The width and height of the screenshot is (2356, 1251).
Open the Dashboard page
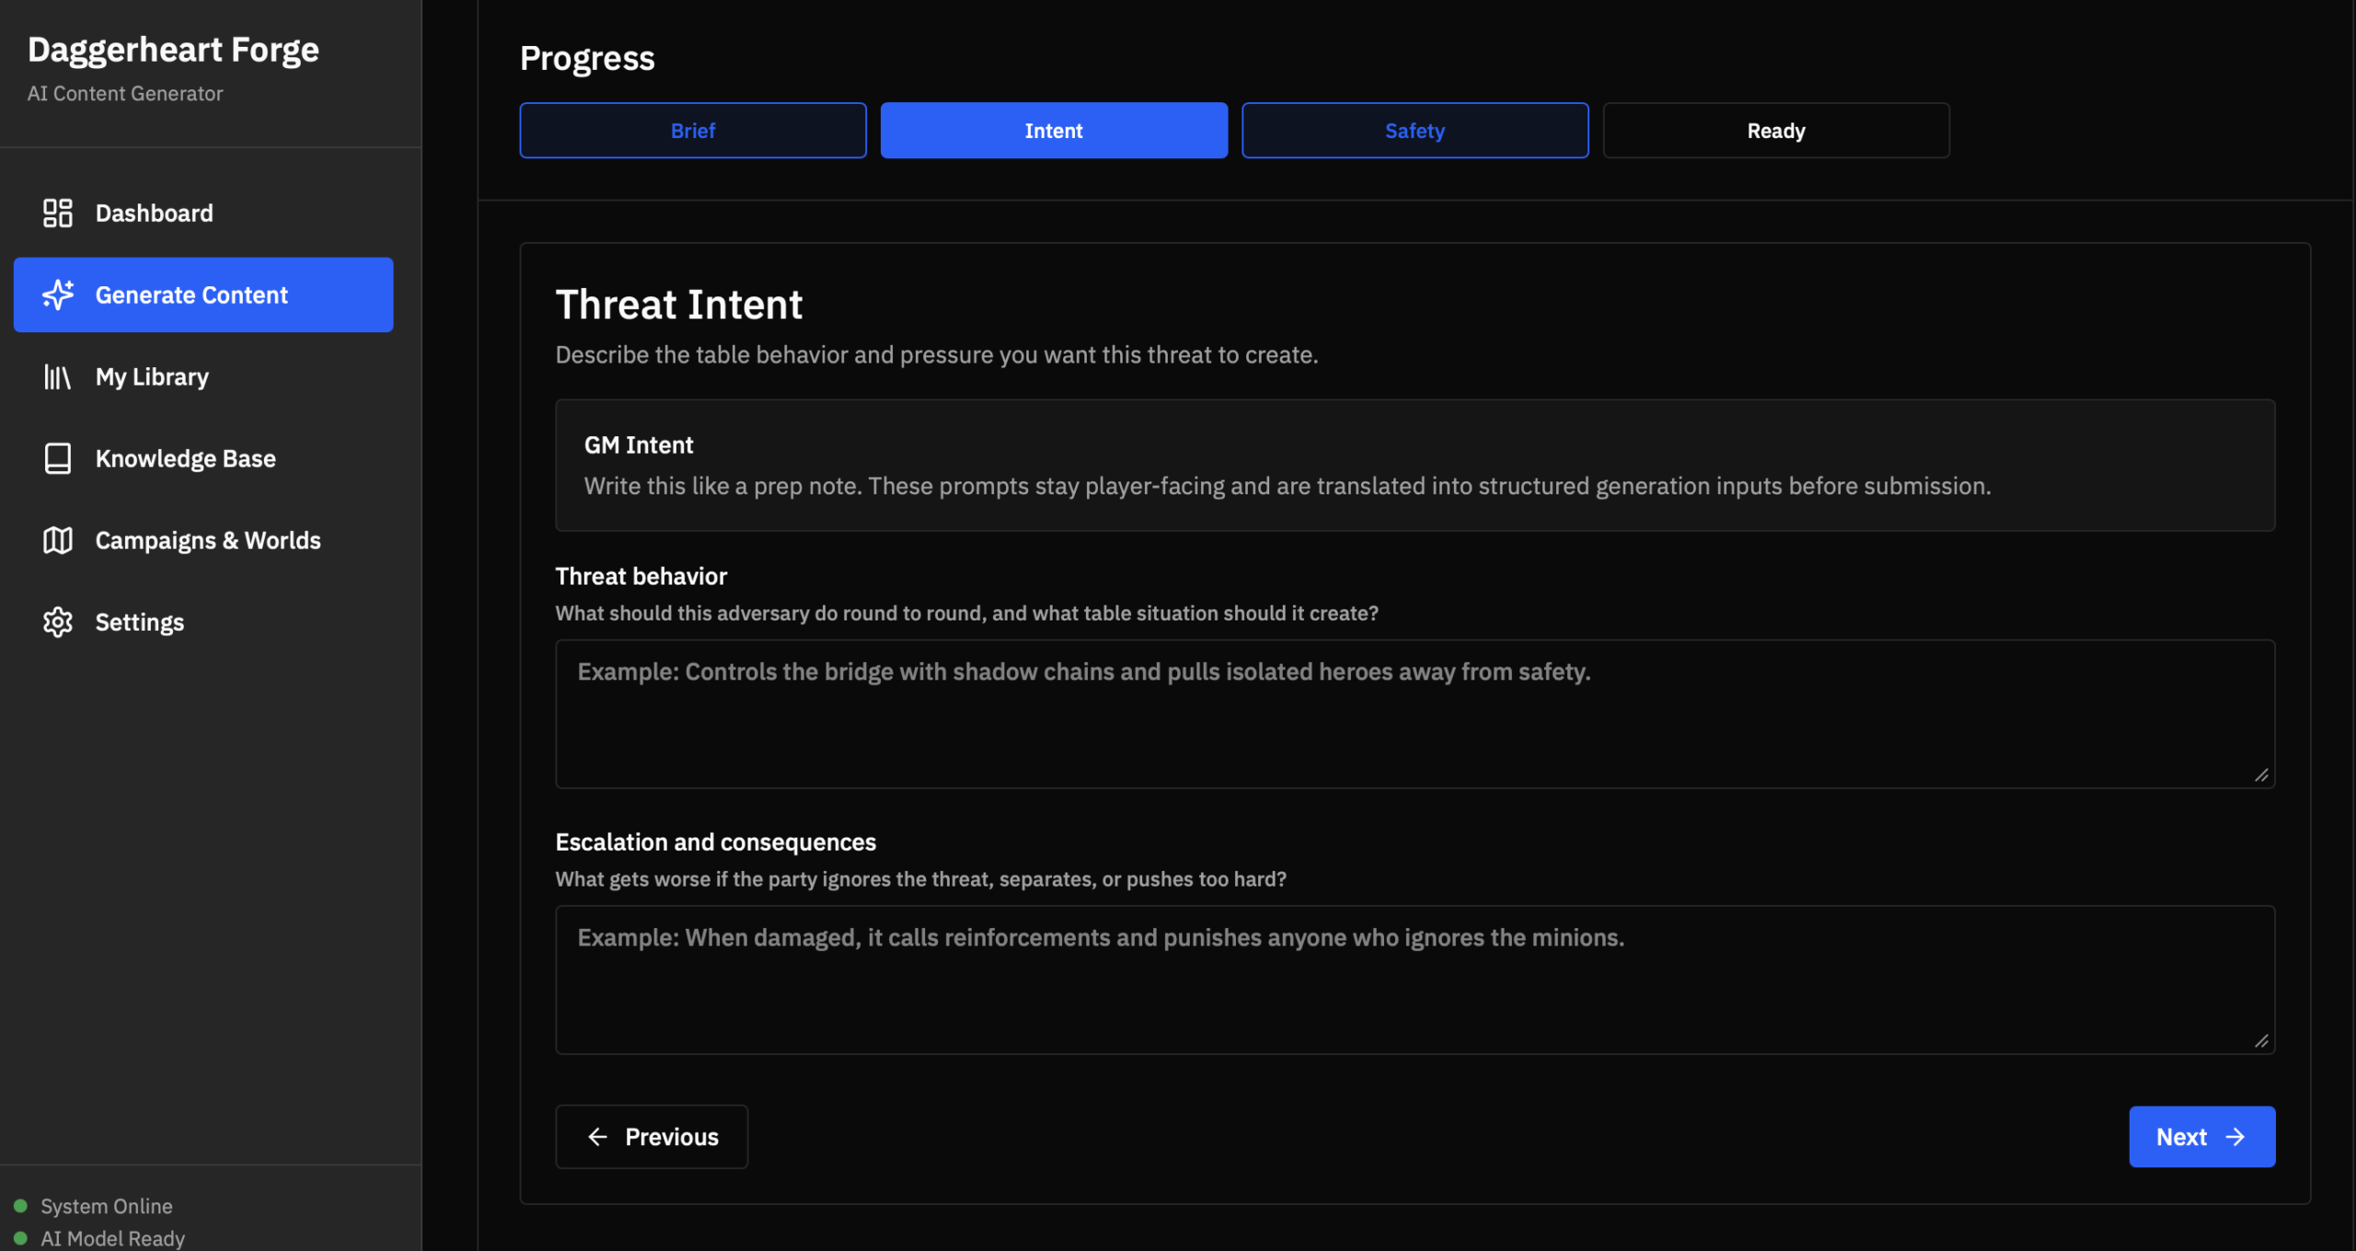click(x=203, y=213)
